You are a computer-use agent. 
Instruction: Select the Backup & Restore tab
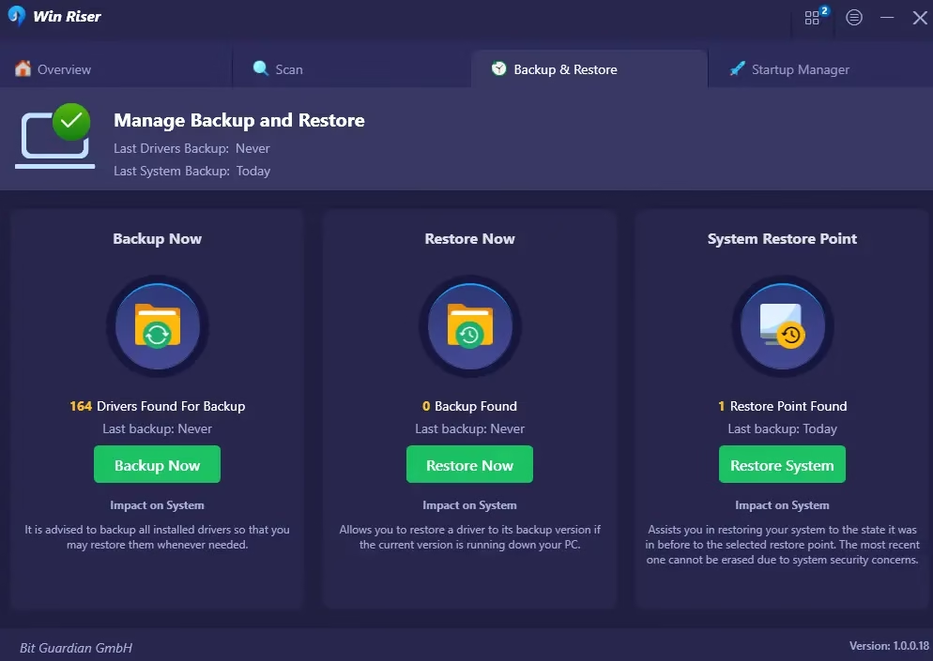coord(565,69)
